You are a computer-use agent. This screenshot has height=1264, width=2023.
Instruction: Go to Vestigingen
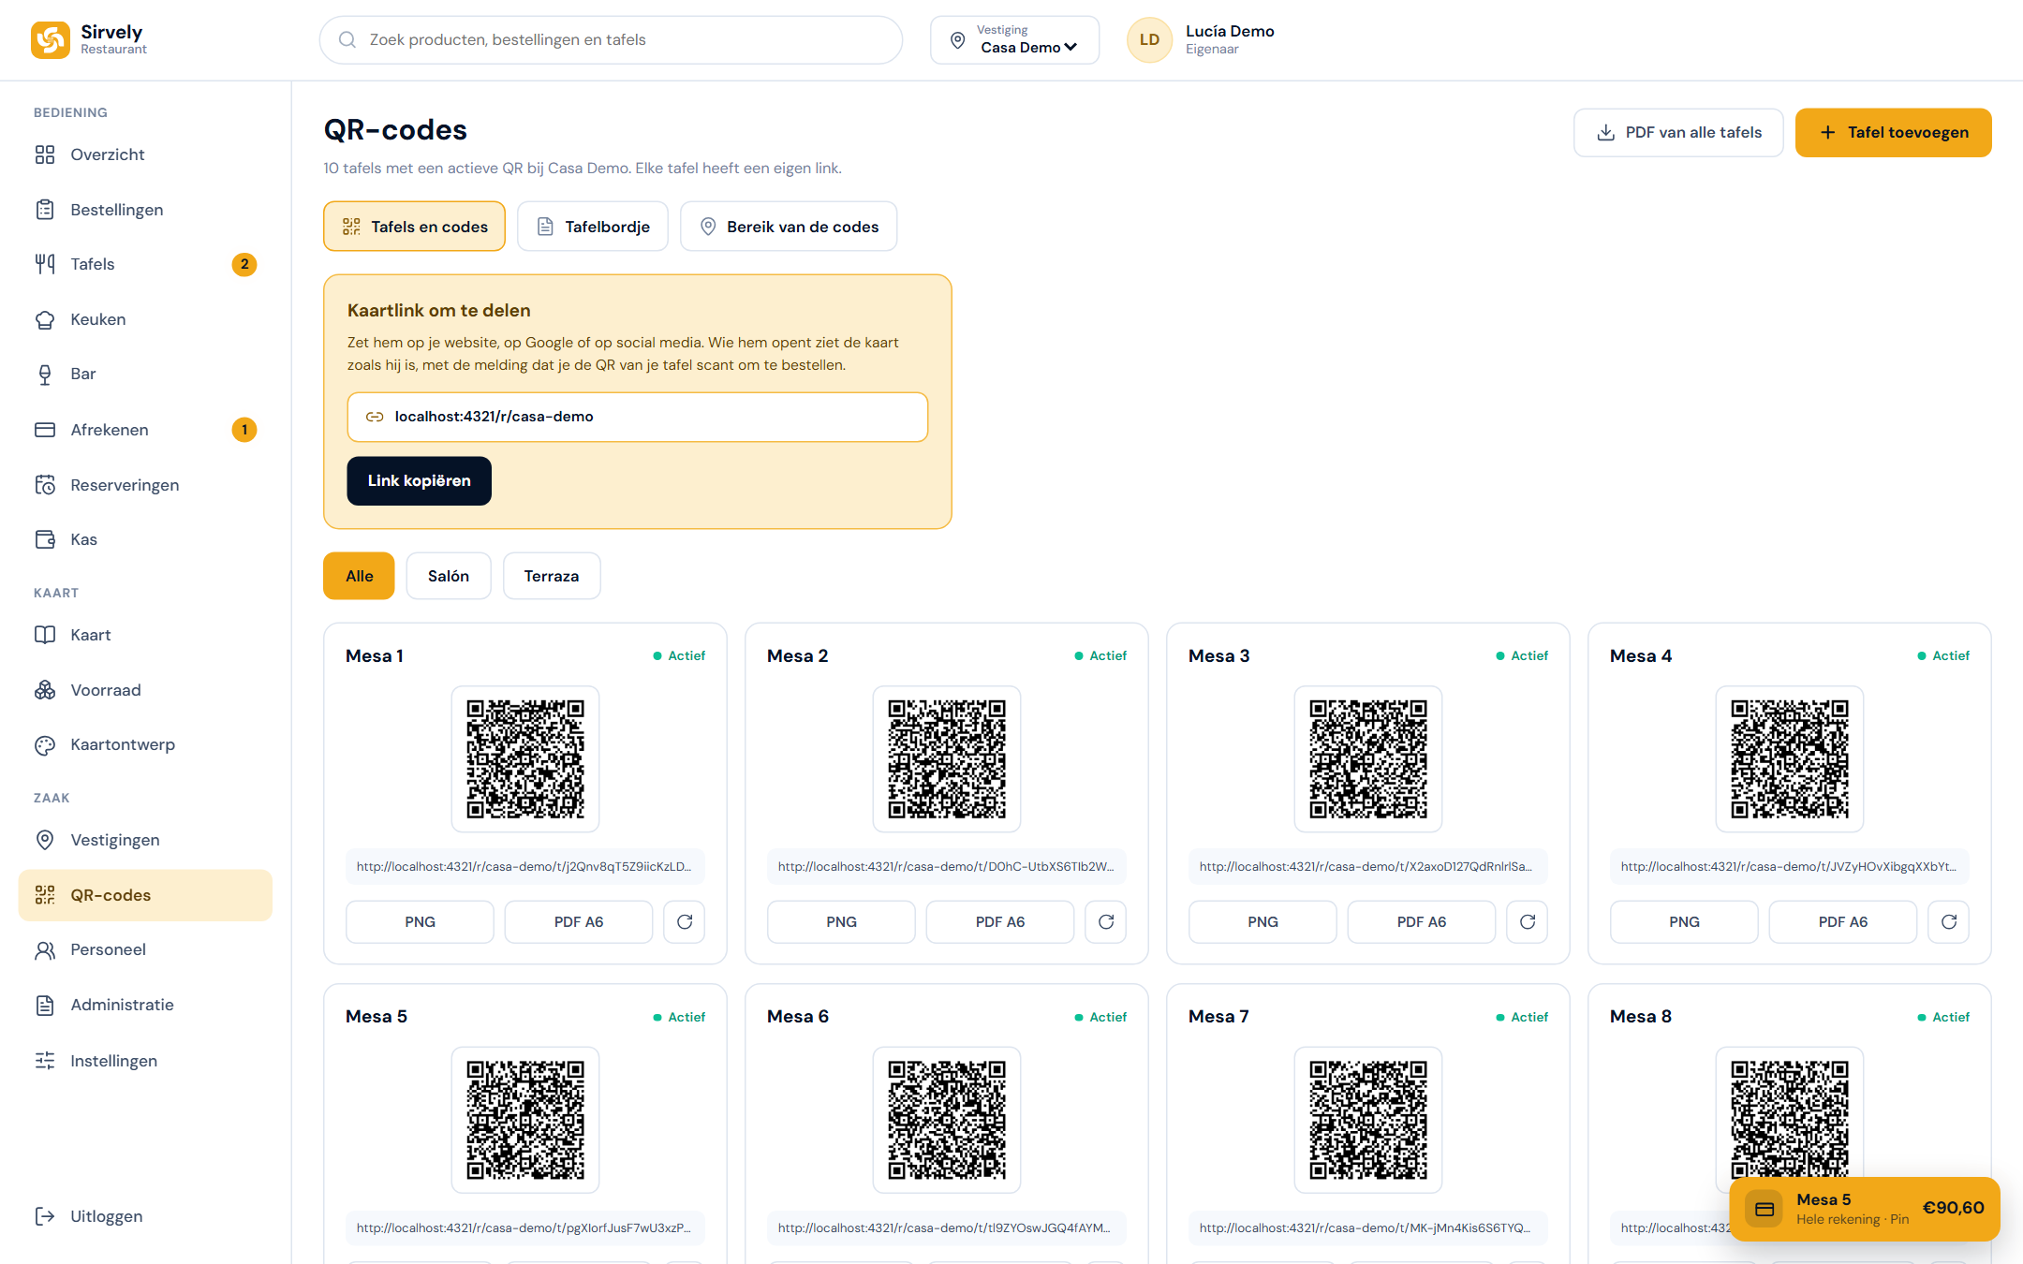point(145,840)
